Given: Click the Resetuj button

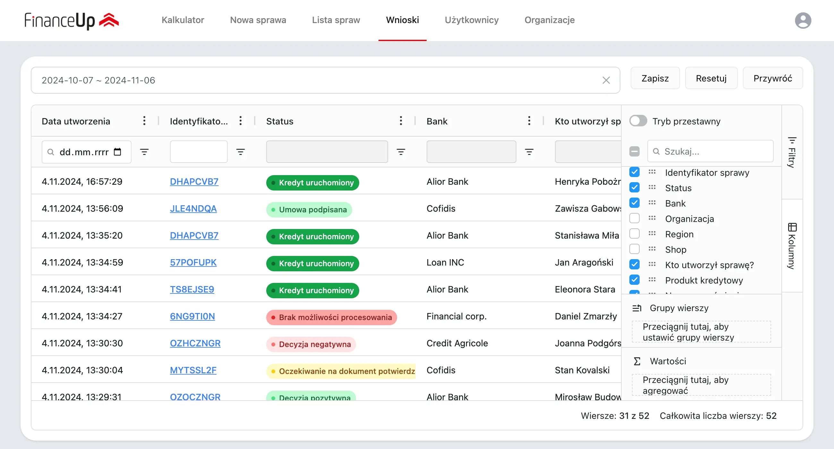Looking at the screenshot, I should point(711,78).
